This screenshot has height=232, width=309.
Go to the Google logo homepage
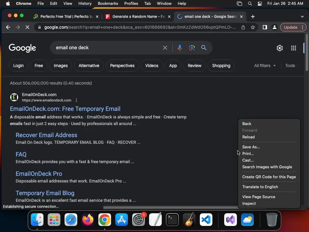pyautogui.click(x=22, y=48)
